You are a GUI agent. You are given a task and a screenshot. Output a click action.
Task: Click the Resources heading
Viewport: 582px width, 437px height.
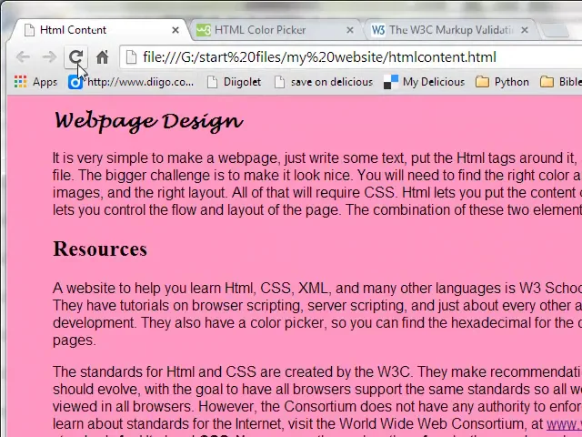coord(100,249)
